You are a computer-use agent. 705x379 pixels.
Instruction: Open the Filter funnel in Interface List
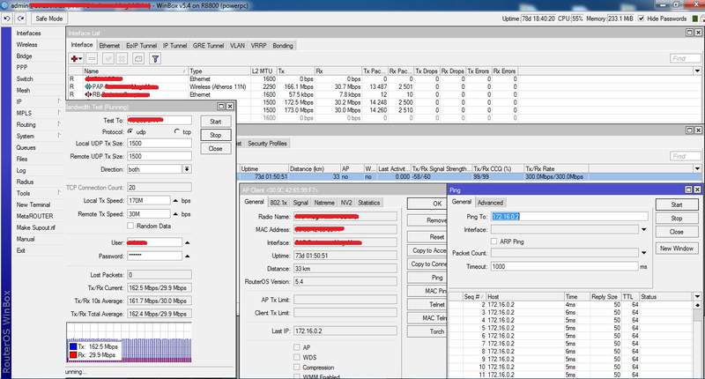tap(155, 58)
